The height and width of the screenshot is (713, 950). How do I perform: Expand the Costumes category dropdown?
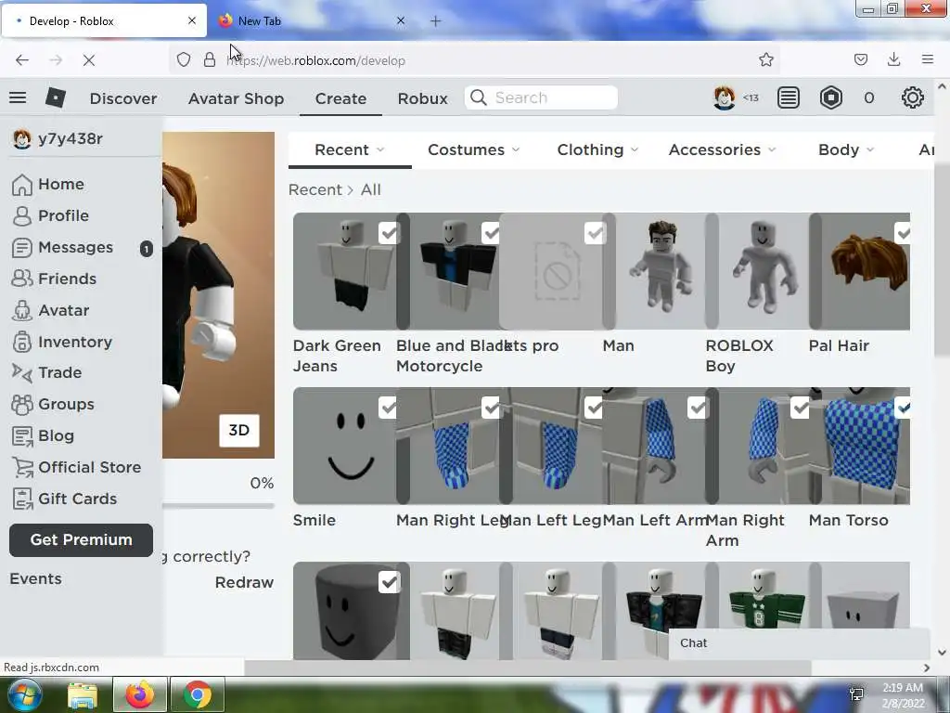(516, 149)
